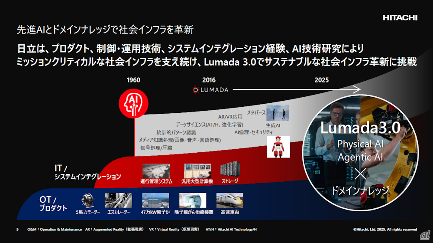Click the O&M: Operation & Maintenance footnote

point(55,230)
